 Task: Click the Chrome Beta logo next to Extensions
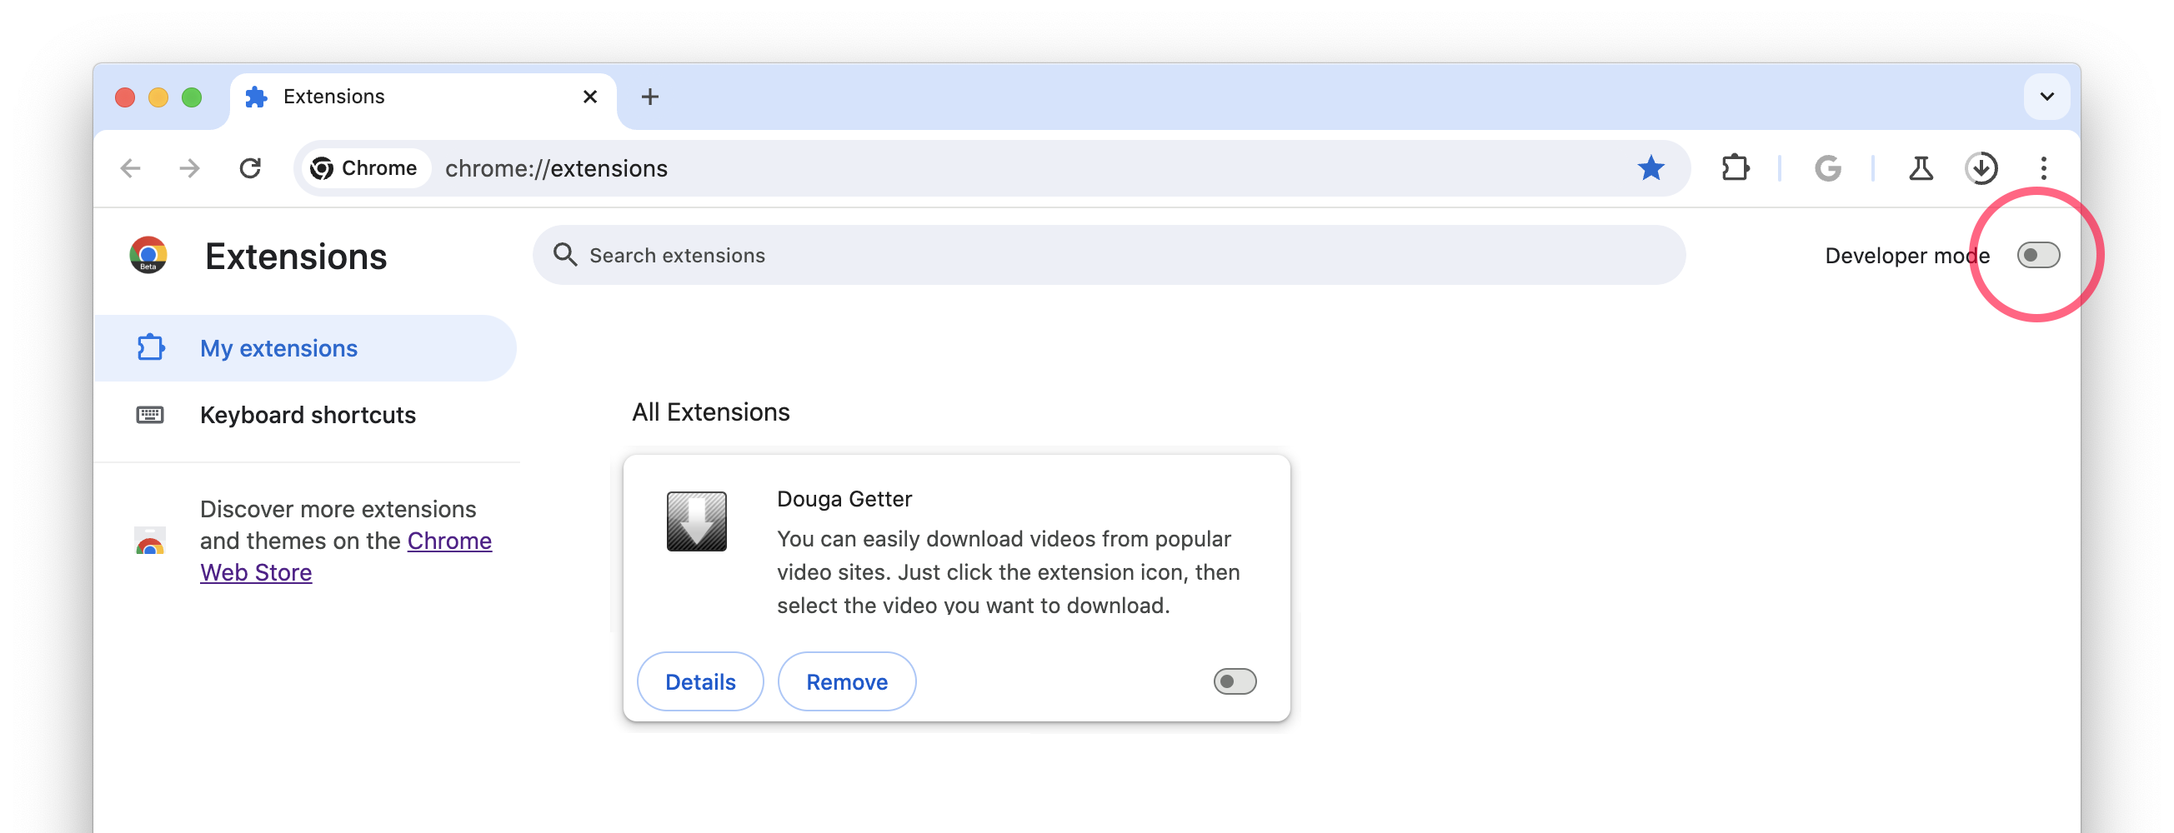tap(148, 256)
